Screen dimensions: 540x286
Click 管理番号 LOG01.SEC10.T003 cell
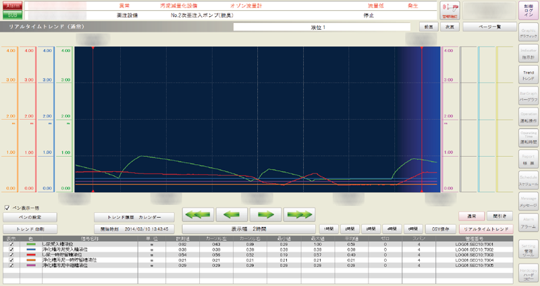pos(475,255)
